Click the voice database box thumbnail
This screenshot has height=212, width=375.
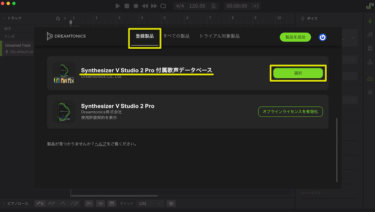click(64, 73)
